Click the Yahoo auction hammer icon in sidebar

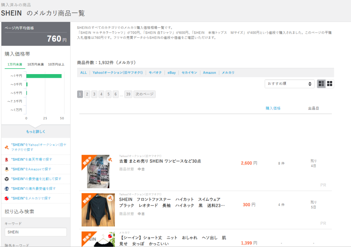(7, 148)
